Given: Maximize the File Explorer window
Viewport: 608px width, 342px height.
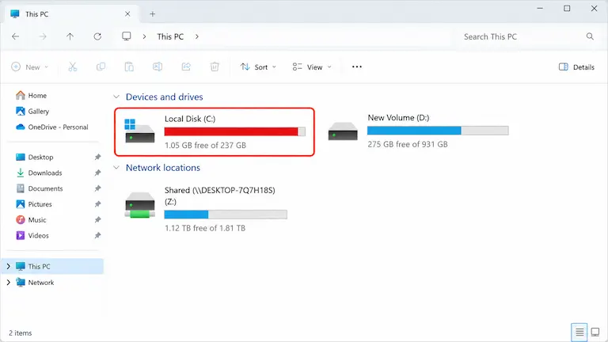Looking at the screenshot, I should (567, 8).
